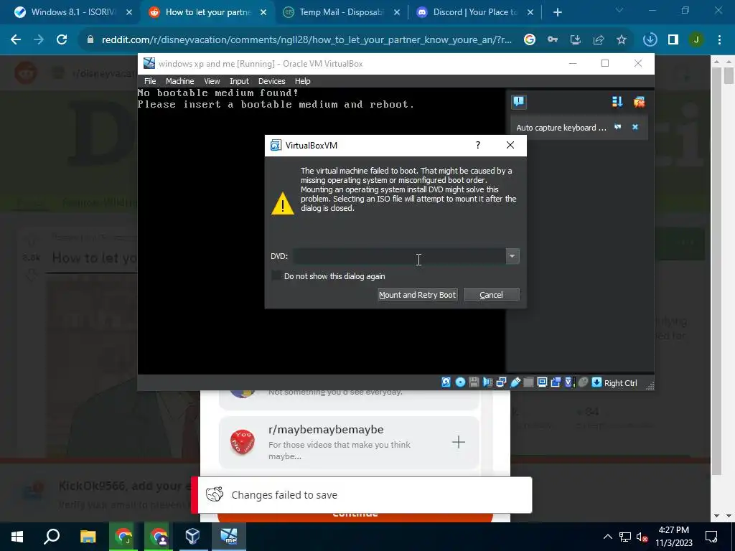735x551 pixels.
Task: Open Chrome downloads arrow icon
Action: [x=650, y=40]
